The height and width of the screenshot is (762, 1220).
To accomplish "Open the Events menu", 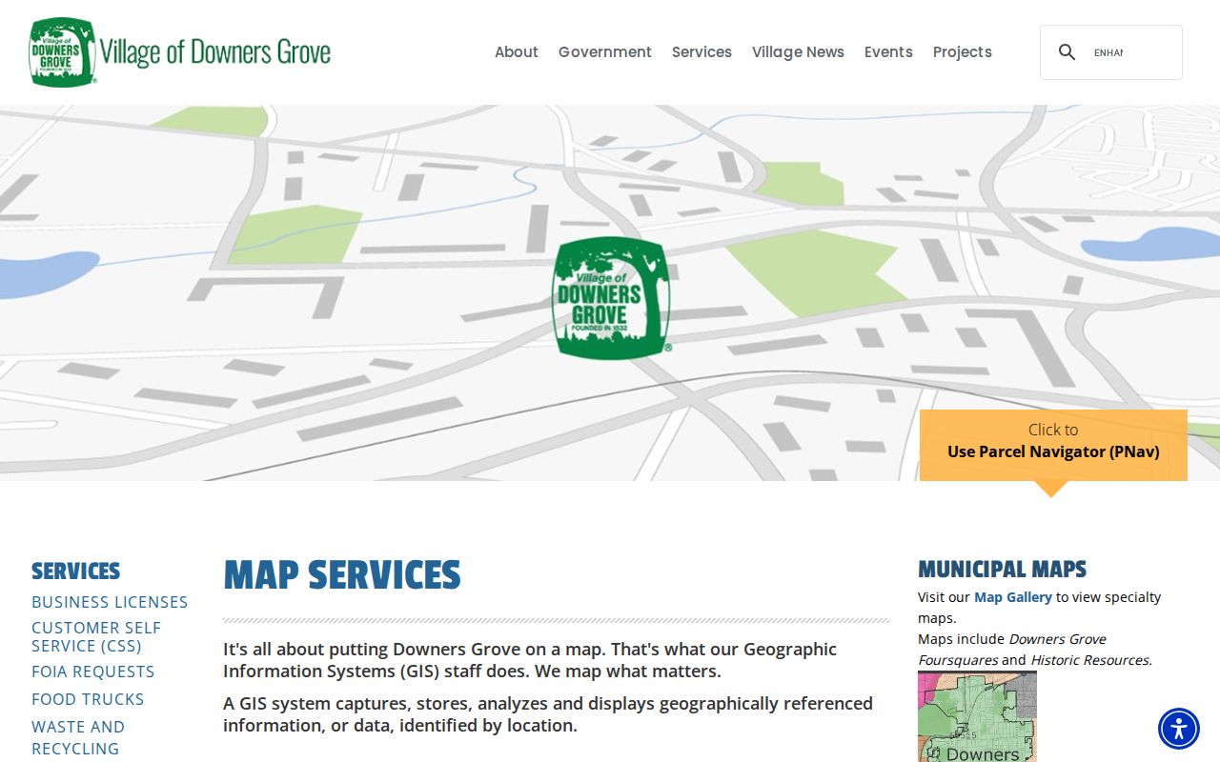I will click(888, 52).
